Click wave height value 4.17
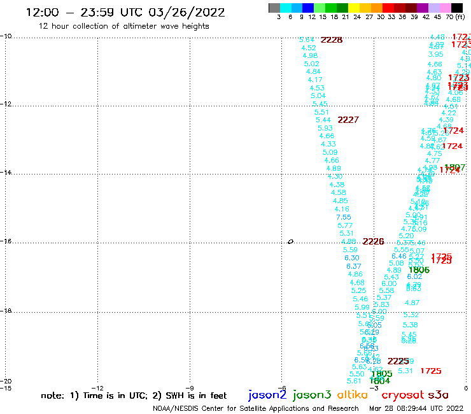 point(315,80)
